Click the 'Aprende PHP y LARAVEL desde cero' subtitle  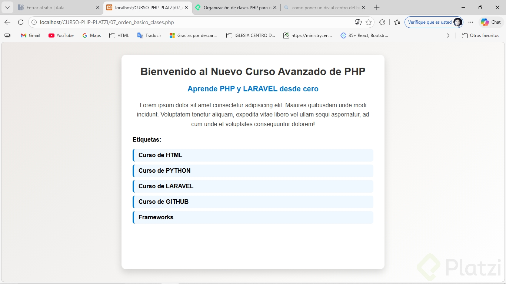tap(253, 89)
